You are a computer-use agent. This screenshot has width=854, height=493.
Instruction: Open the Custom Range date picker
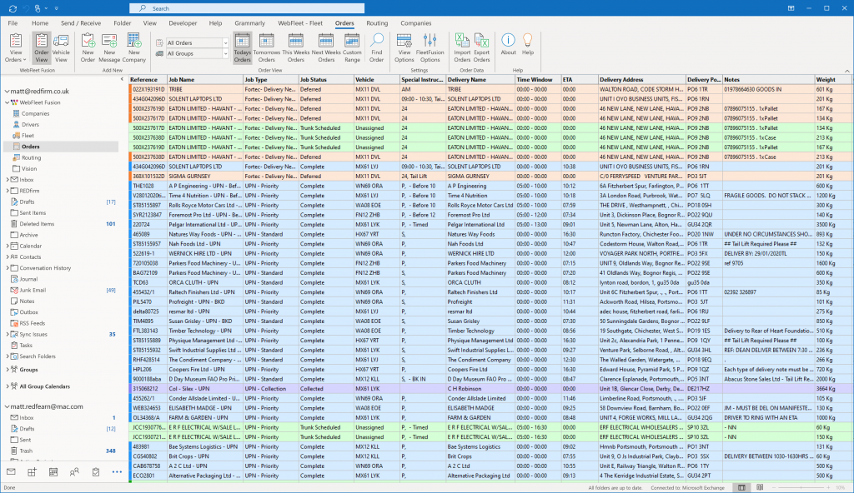(x=352, y=47)
